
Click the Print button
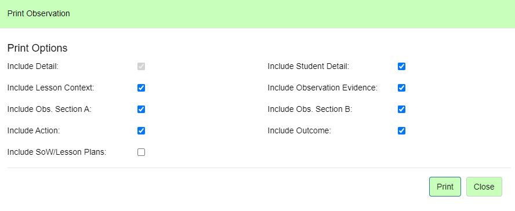coord(445,187)
